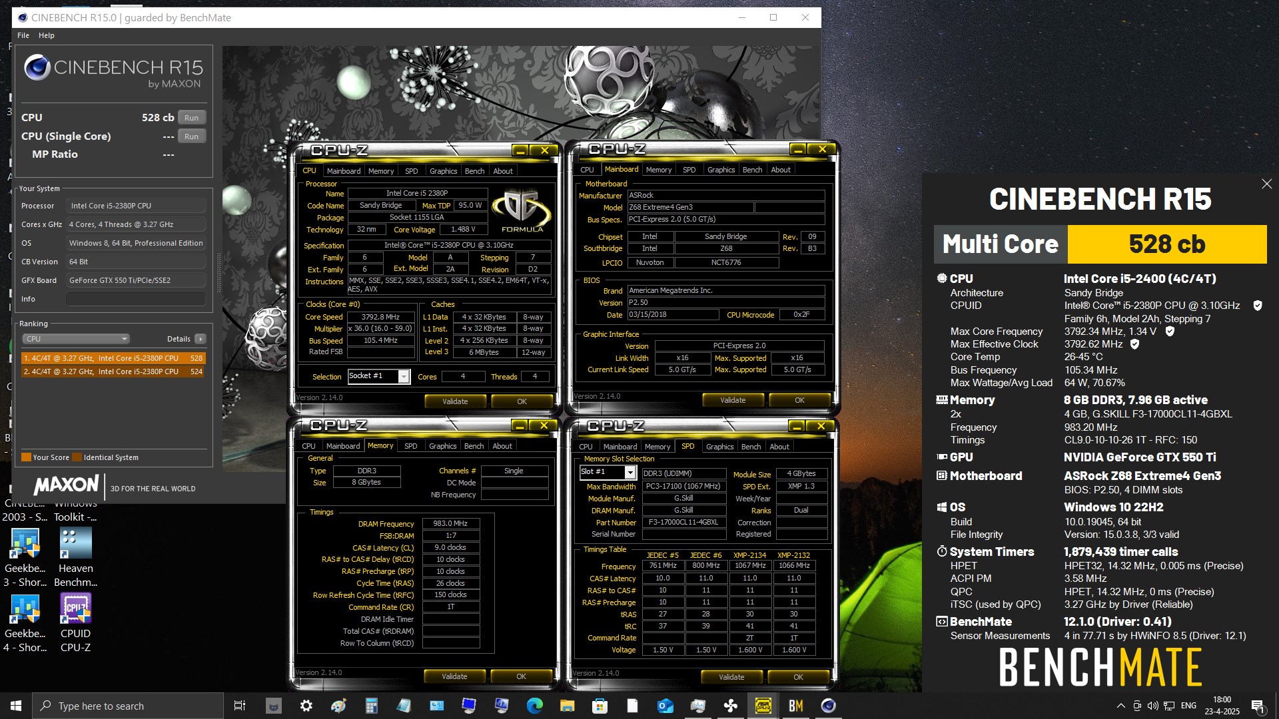Click the volume speaker tray icon
Viewport: 1279px width, 719px height.
point(1152,706)
